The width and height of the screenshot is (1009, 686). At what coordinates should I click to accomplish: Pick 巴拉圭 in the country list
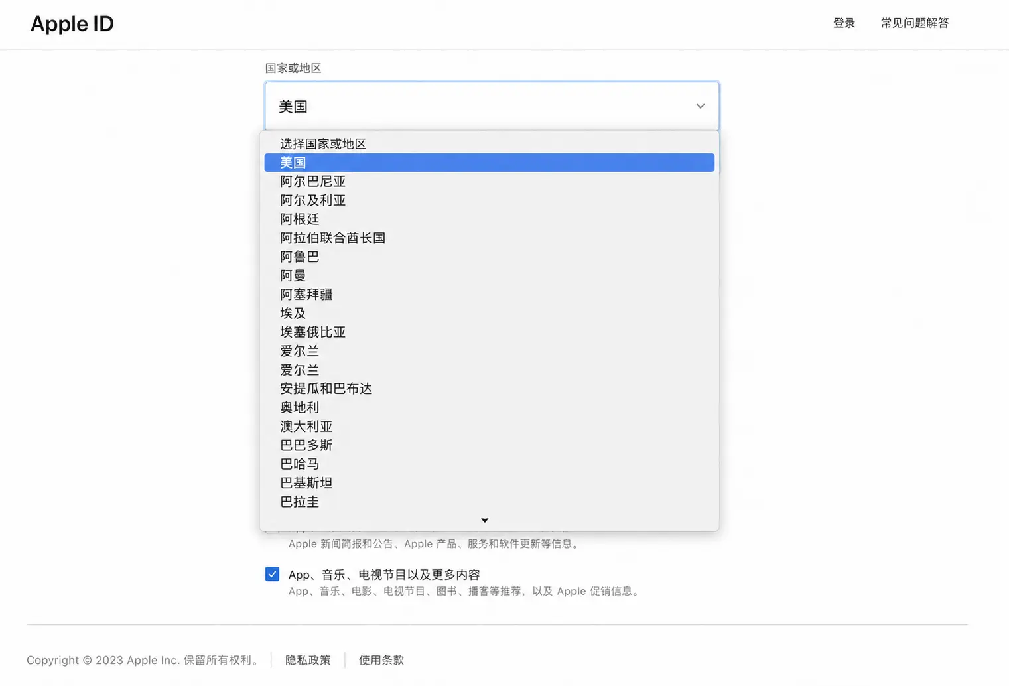point(490,502)
